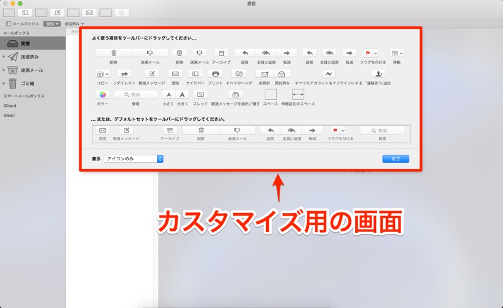503x308 pixels.
Task: Select the 大きく bigger text A icon
Action: coord(182,95)
